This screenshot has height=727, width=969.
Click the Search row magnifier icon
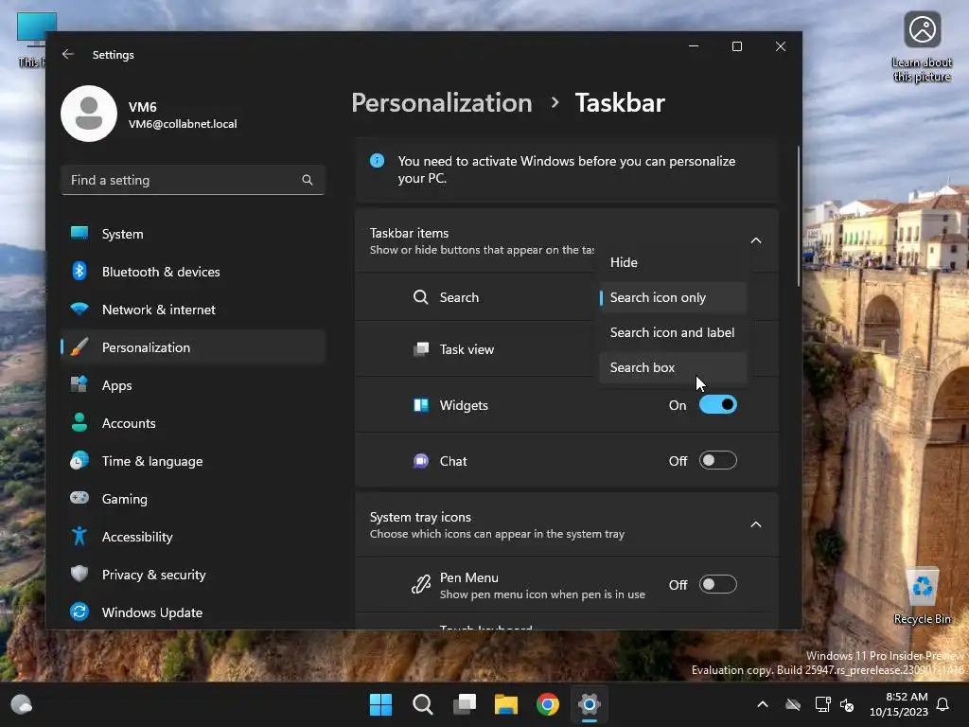421,297
